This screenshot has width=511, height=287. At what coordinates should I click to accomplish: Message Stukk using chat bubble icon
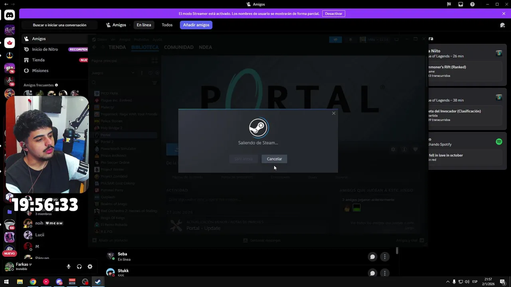(x=372, y=273)
